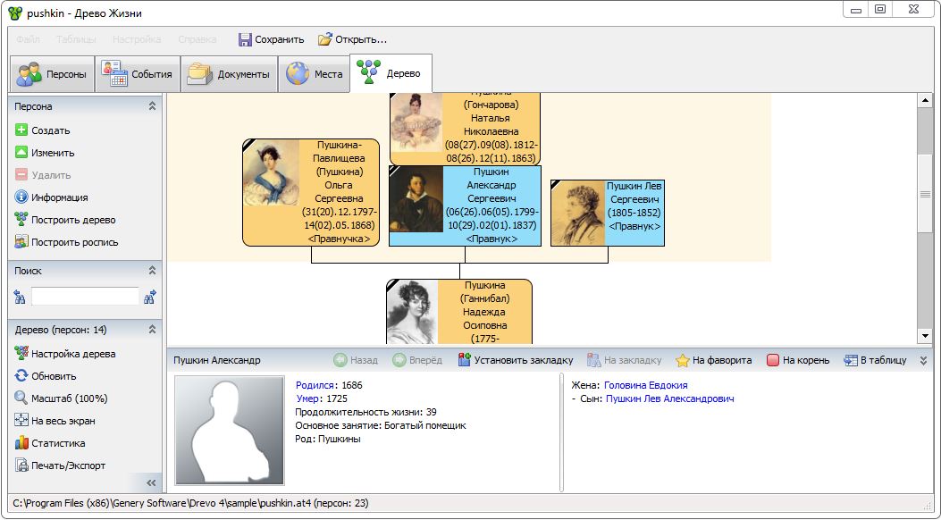Switch to the Документы tab

point(230,74)
